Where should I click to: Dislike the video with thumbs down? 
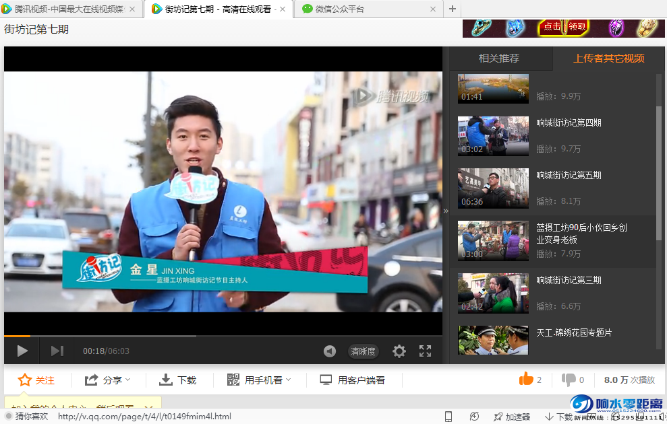click(569, 380)
